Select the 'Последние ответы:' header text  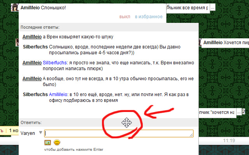point(40,28)
